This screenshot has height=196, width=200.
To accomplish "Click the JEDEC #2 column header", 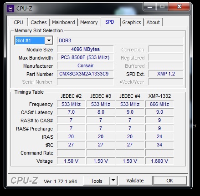I will click(71, 96).
